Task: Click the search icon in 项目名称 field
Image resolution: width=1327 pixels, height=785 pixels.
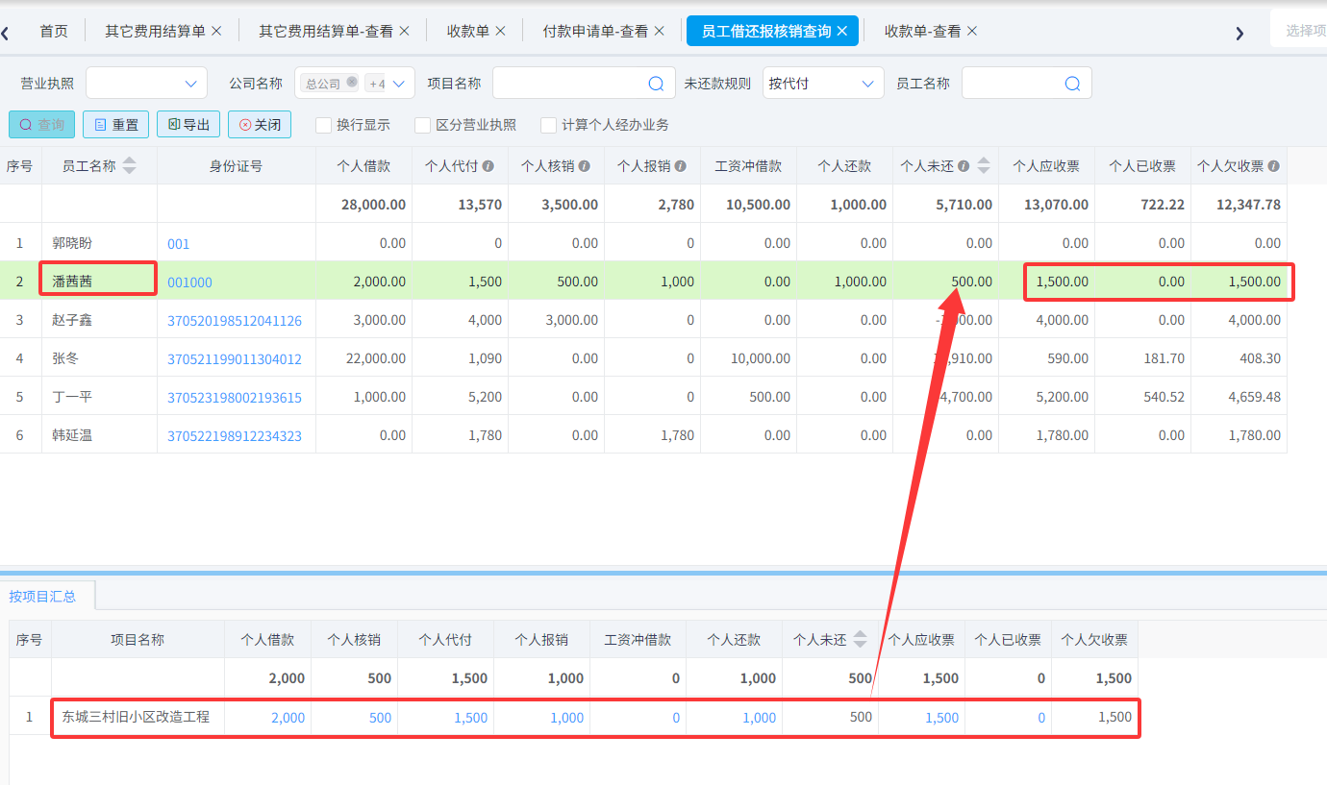Action: [x=656, y=84]
